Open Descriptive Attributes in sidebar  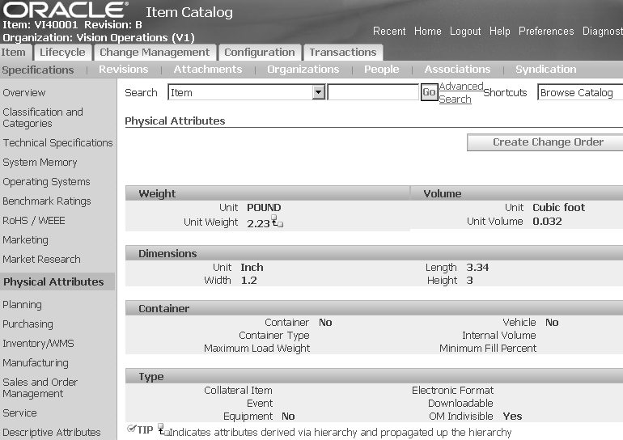[52, 433]
